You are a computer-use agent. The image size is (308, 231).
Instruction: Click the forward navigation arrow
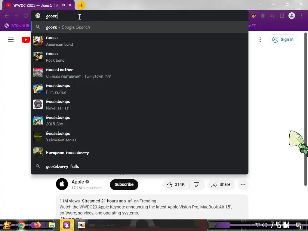[x=16, y=16]
